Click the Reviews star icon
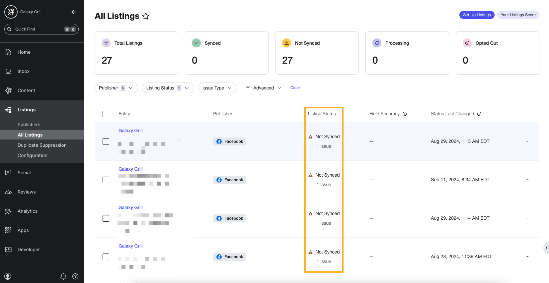Image resolution: width=549 pixels, height=283 pixels. point(8,192)
